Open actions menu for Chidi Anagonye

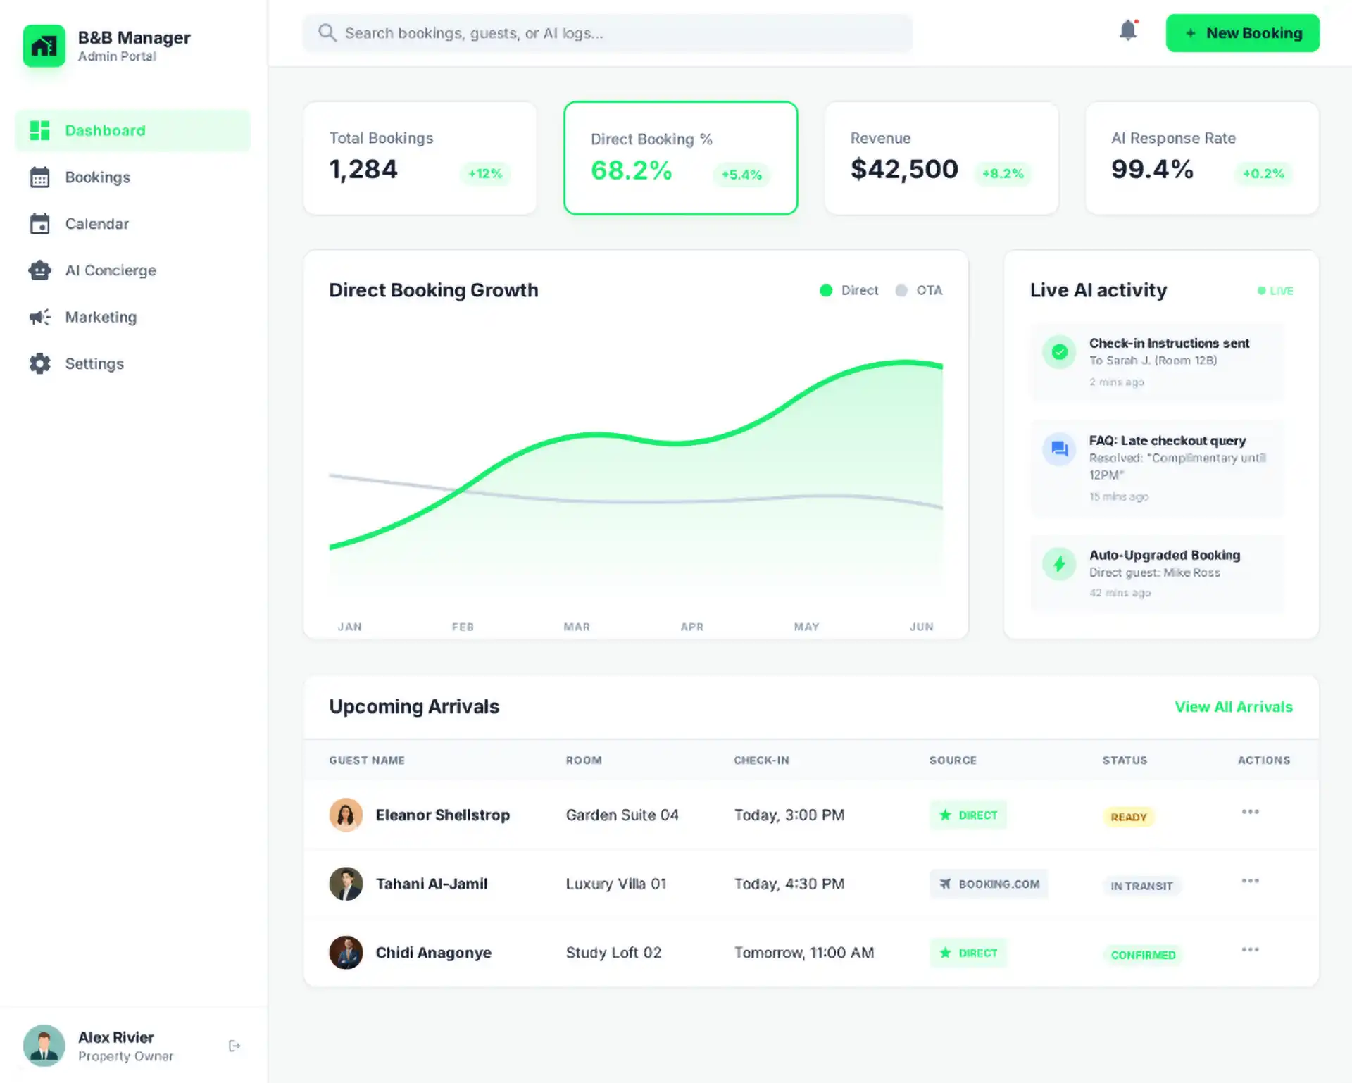1250,950
